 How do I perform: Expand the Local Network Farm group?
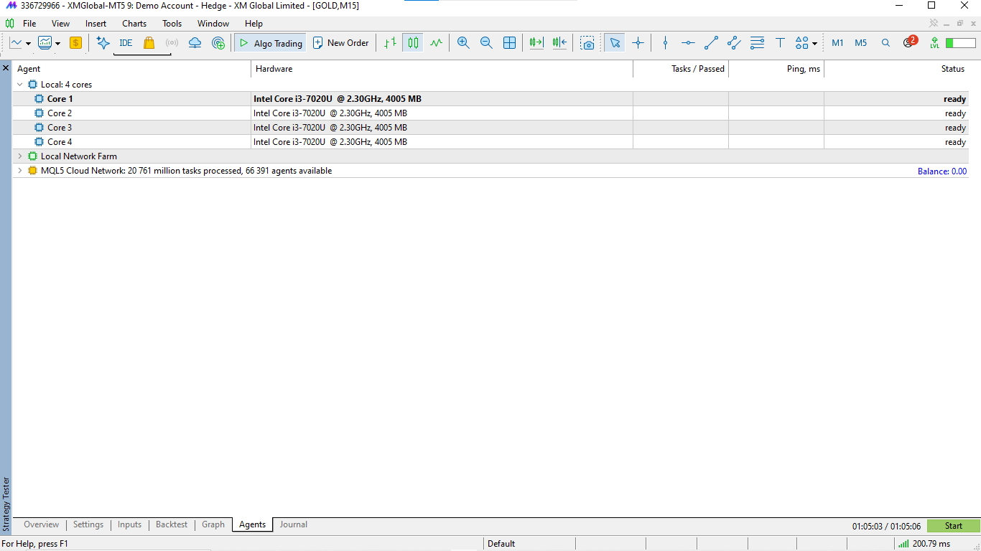(x=19, y=156)
